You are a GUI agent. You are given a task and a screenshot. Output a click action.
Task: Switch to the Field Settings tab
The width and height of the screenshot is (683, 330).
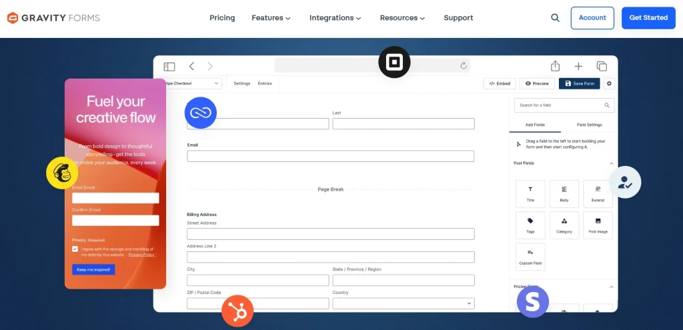590,125
